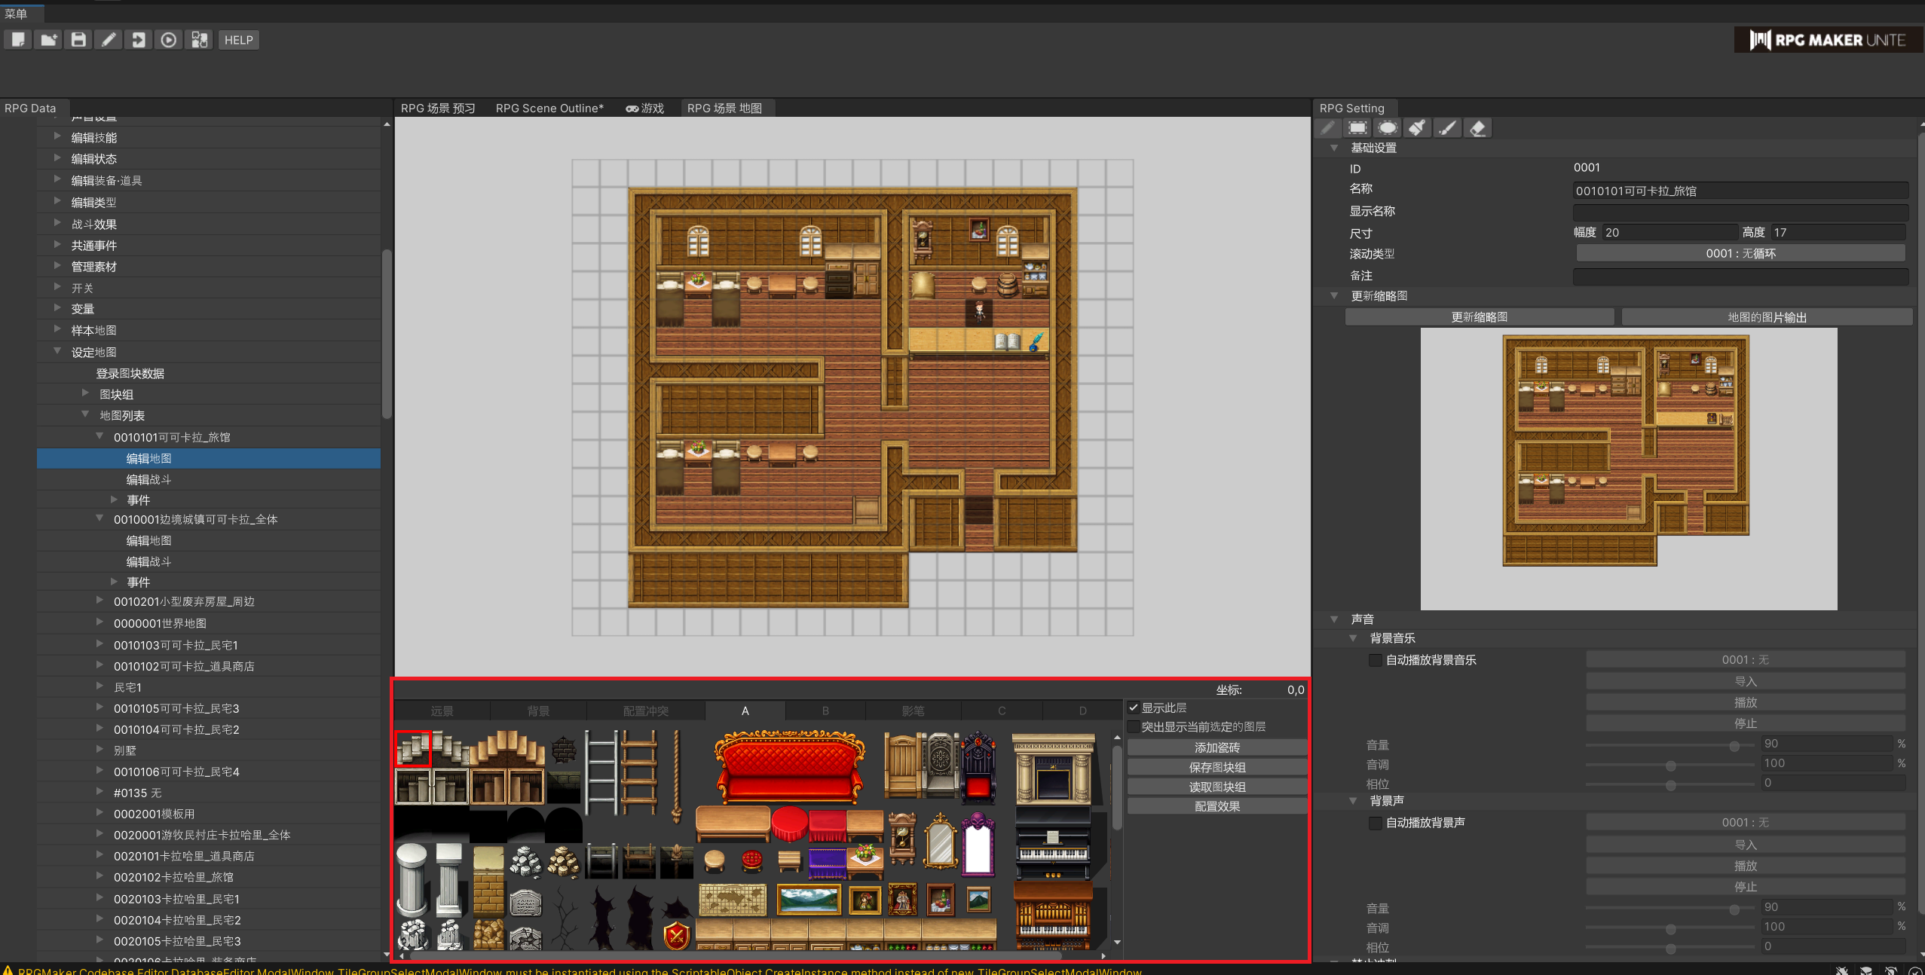
Task: Uncheck the 显示此层 checkbox
Action: (1134, 708)
